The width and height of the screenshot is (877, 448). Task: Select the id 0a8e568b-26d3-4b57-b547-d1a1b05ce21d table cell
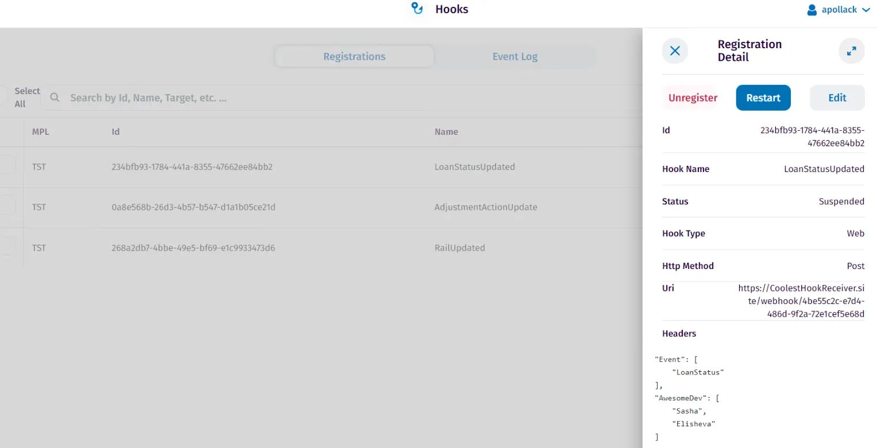pos(194,207)
